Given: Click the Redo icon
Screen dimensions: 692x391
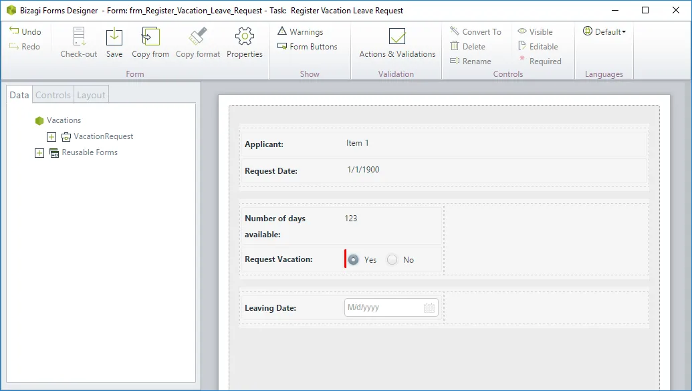Looking at the screenshot, I should coord(14,46).
